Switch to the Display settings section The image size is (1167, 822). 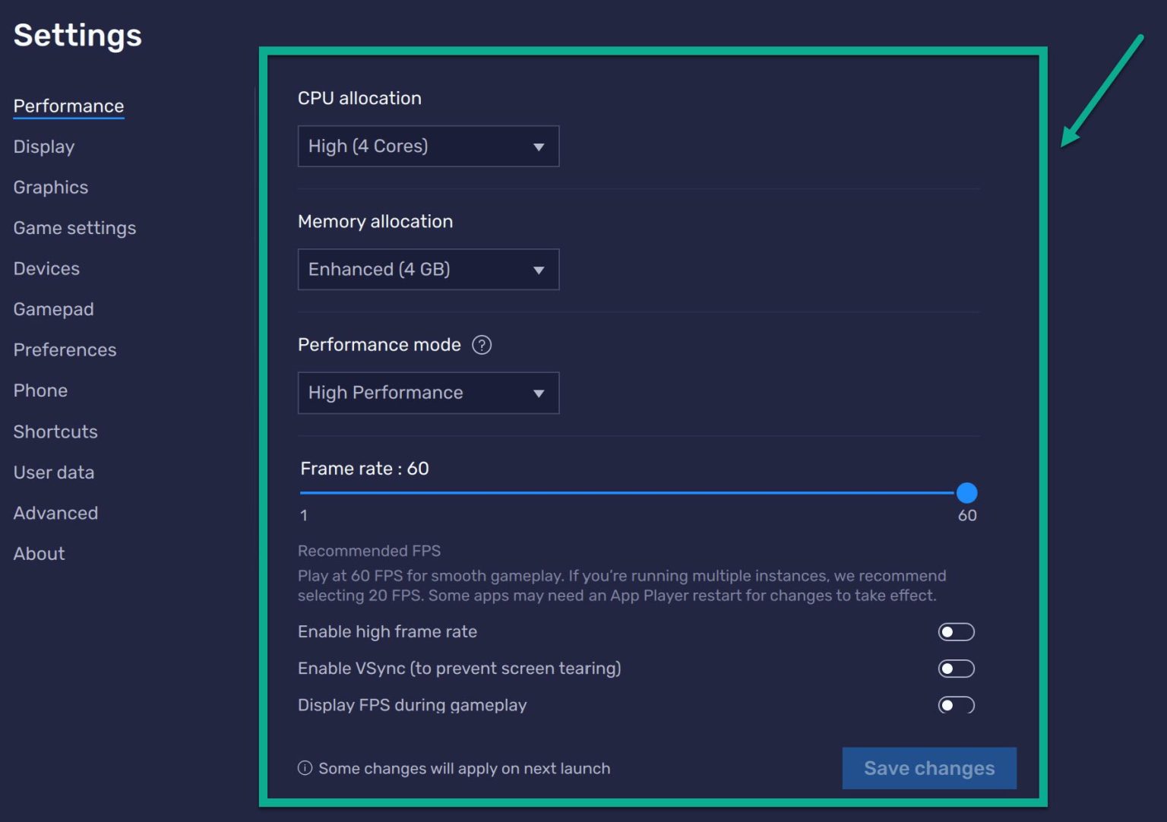pyautogui.click(x=43, y=147)
